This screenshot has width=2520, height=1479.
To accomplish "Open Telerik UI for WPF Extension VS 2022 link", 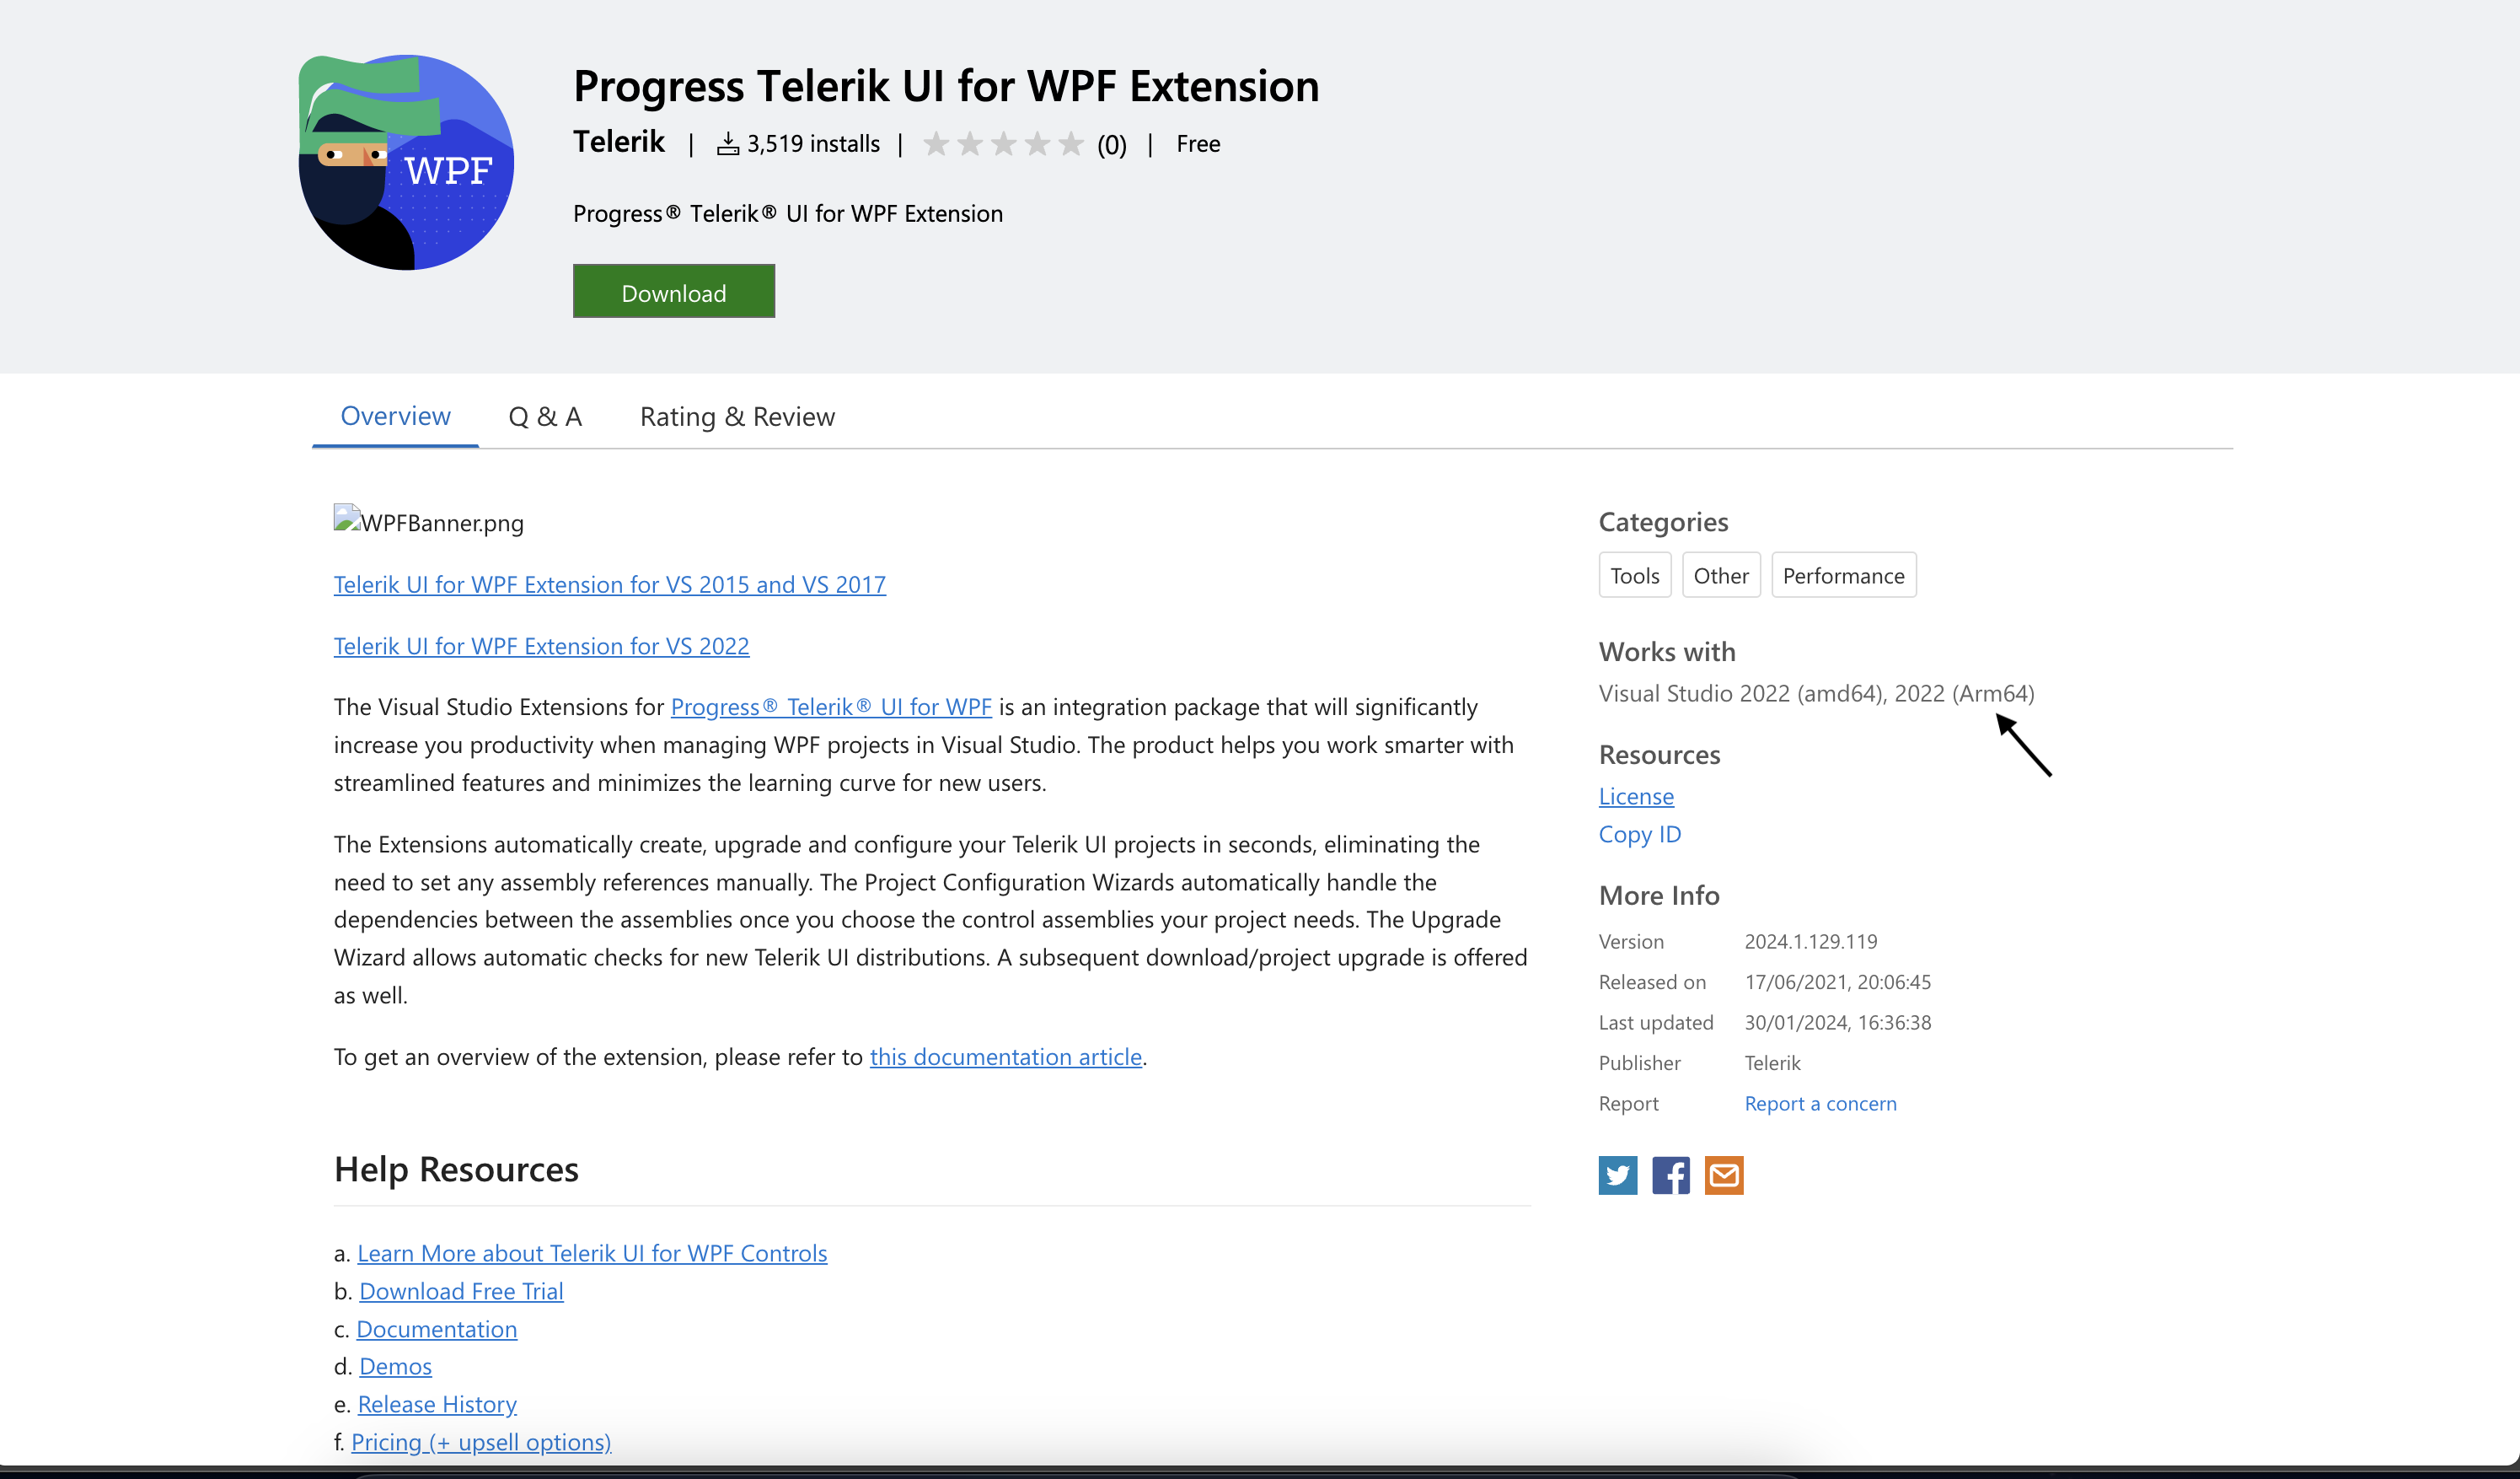I will [x=541, y=647].
